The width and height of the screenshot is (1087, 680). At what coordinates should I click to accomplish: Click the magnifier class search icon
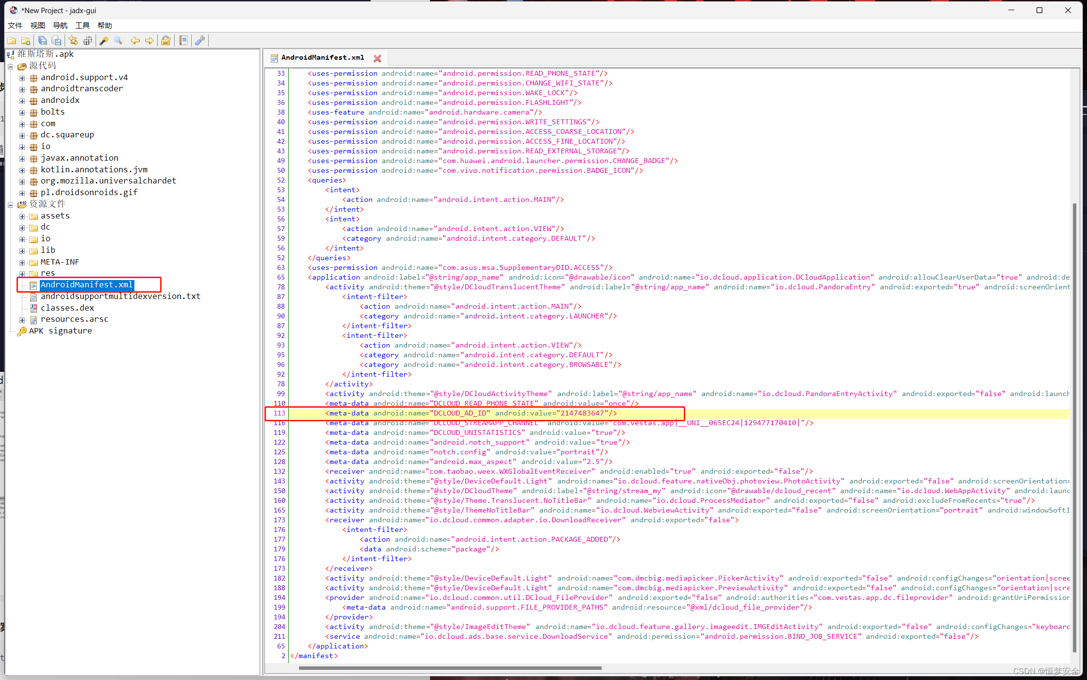point(118,41)
